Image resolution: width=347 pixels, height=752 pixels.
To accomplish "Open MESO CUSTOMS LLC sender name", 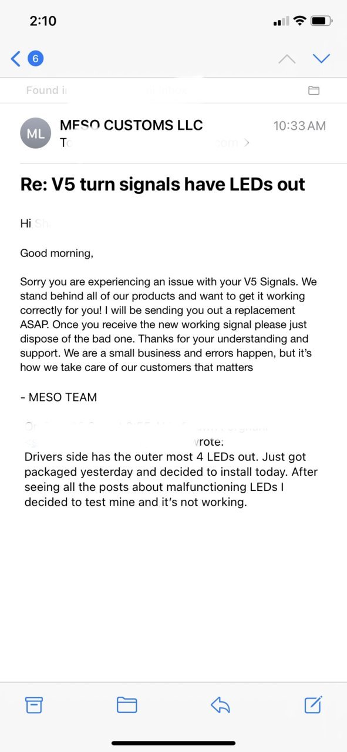I will pyautogui.click(x=132, y=125).
